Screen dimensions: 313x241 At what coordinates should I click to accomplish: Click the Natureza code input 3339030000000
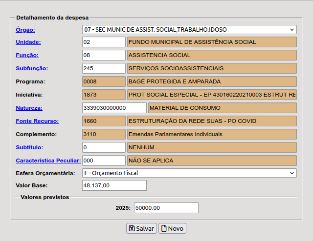pos(114,107)
